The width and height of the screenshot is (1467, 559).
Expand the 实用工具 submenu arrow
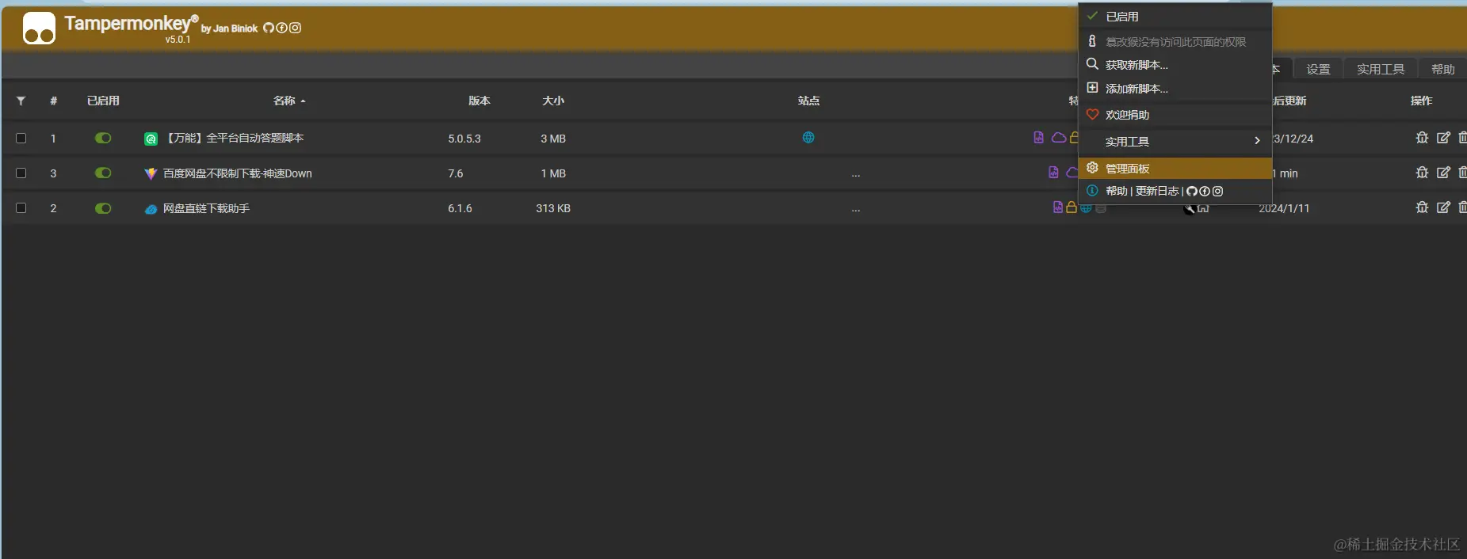tap(1257, 141)
